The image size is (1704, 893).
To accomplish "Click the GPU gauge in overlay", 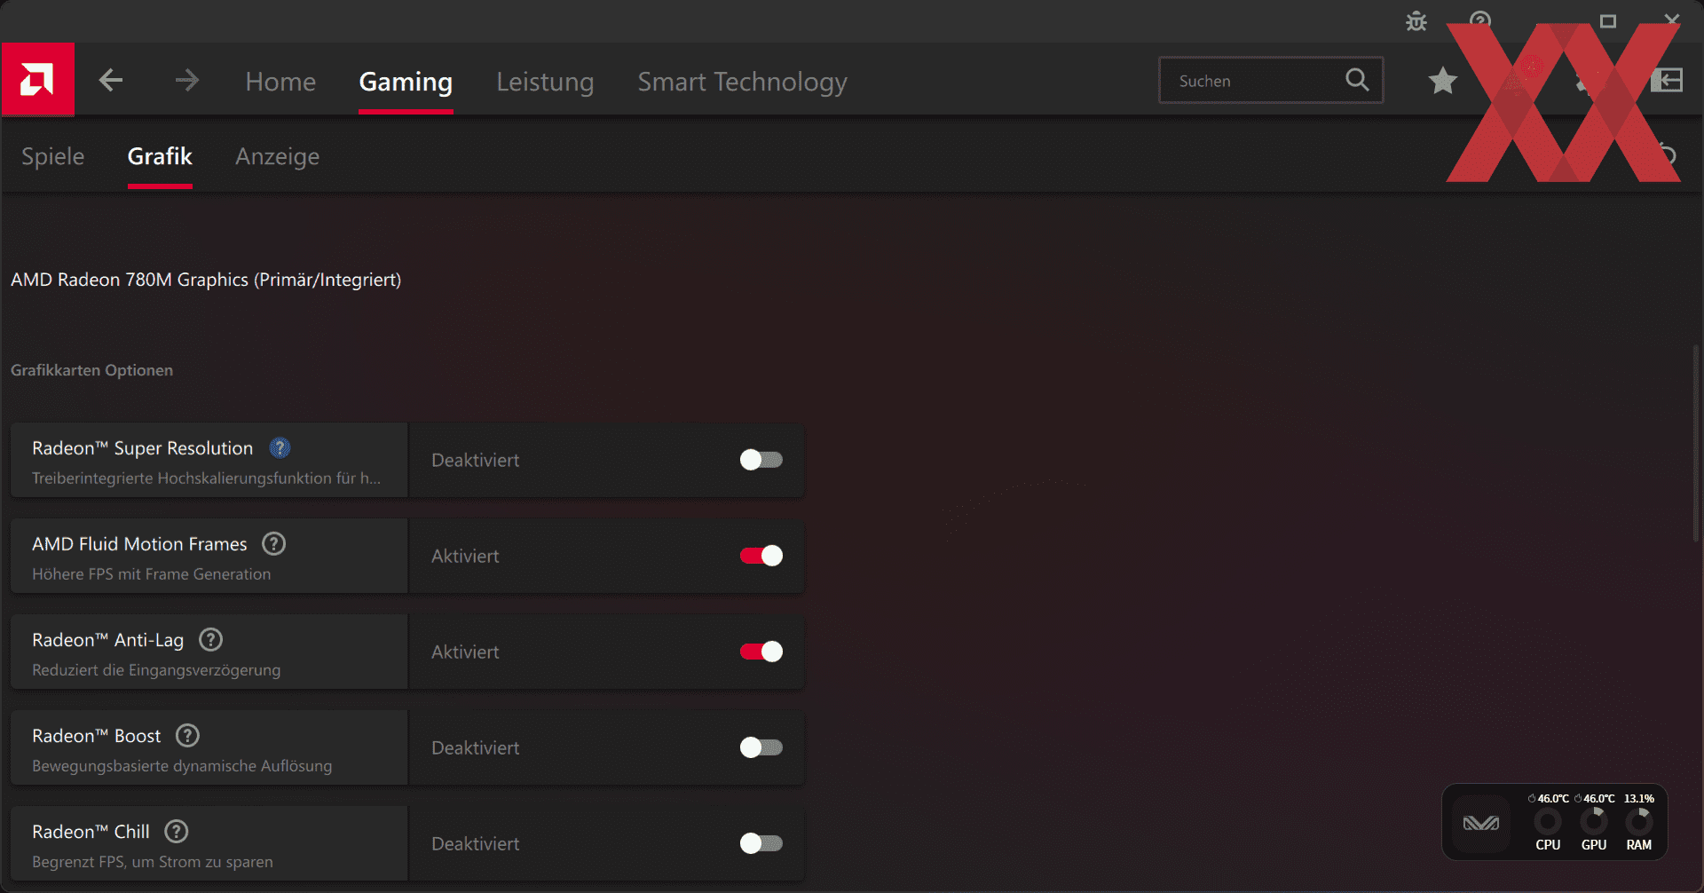I will point(1594,822).
